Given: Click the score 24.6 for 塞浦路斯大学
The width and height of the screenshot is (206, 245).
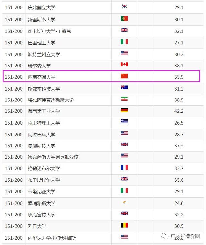Looking at the screenshot, I should [x=179, y=203].
